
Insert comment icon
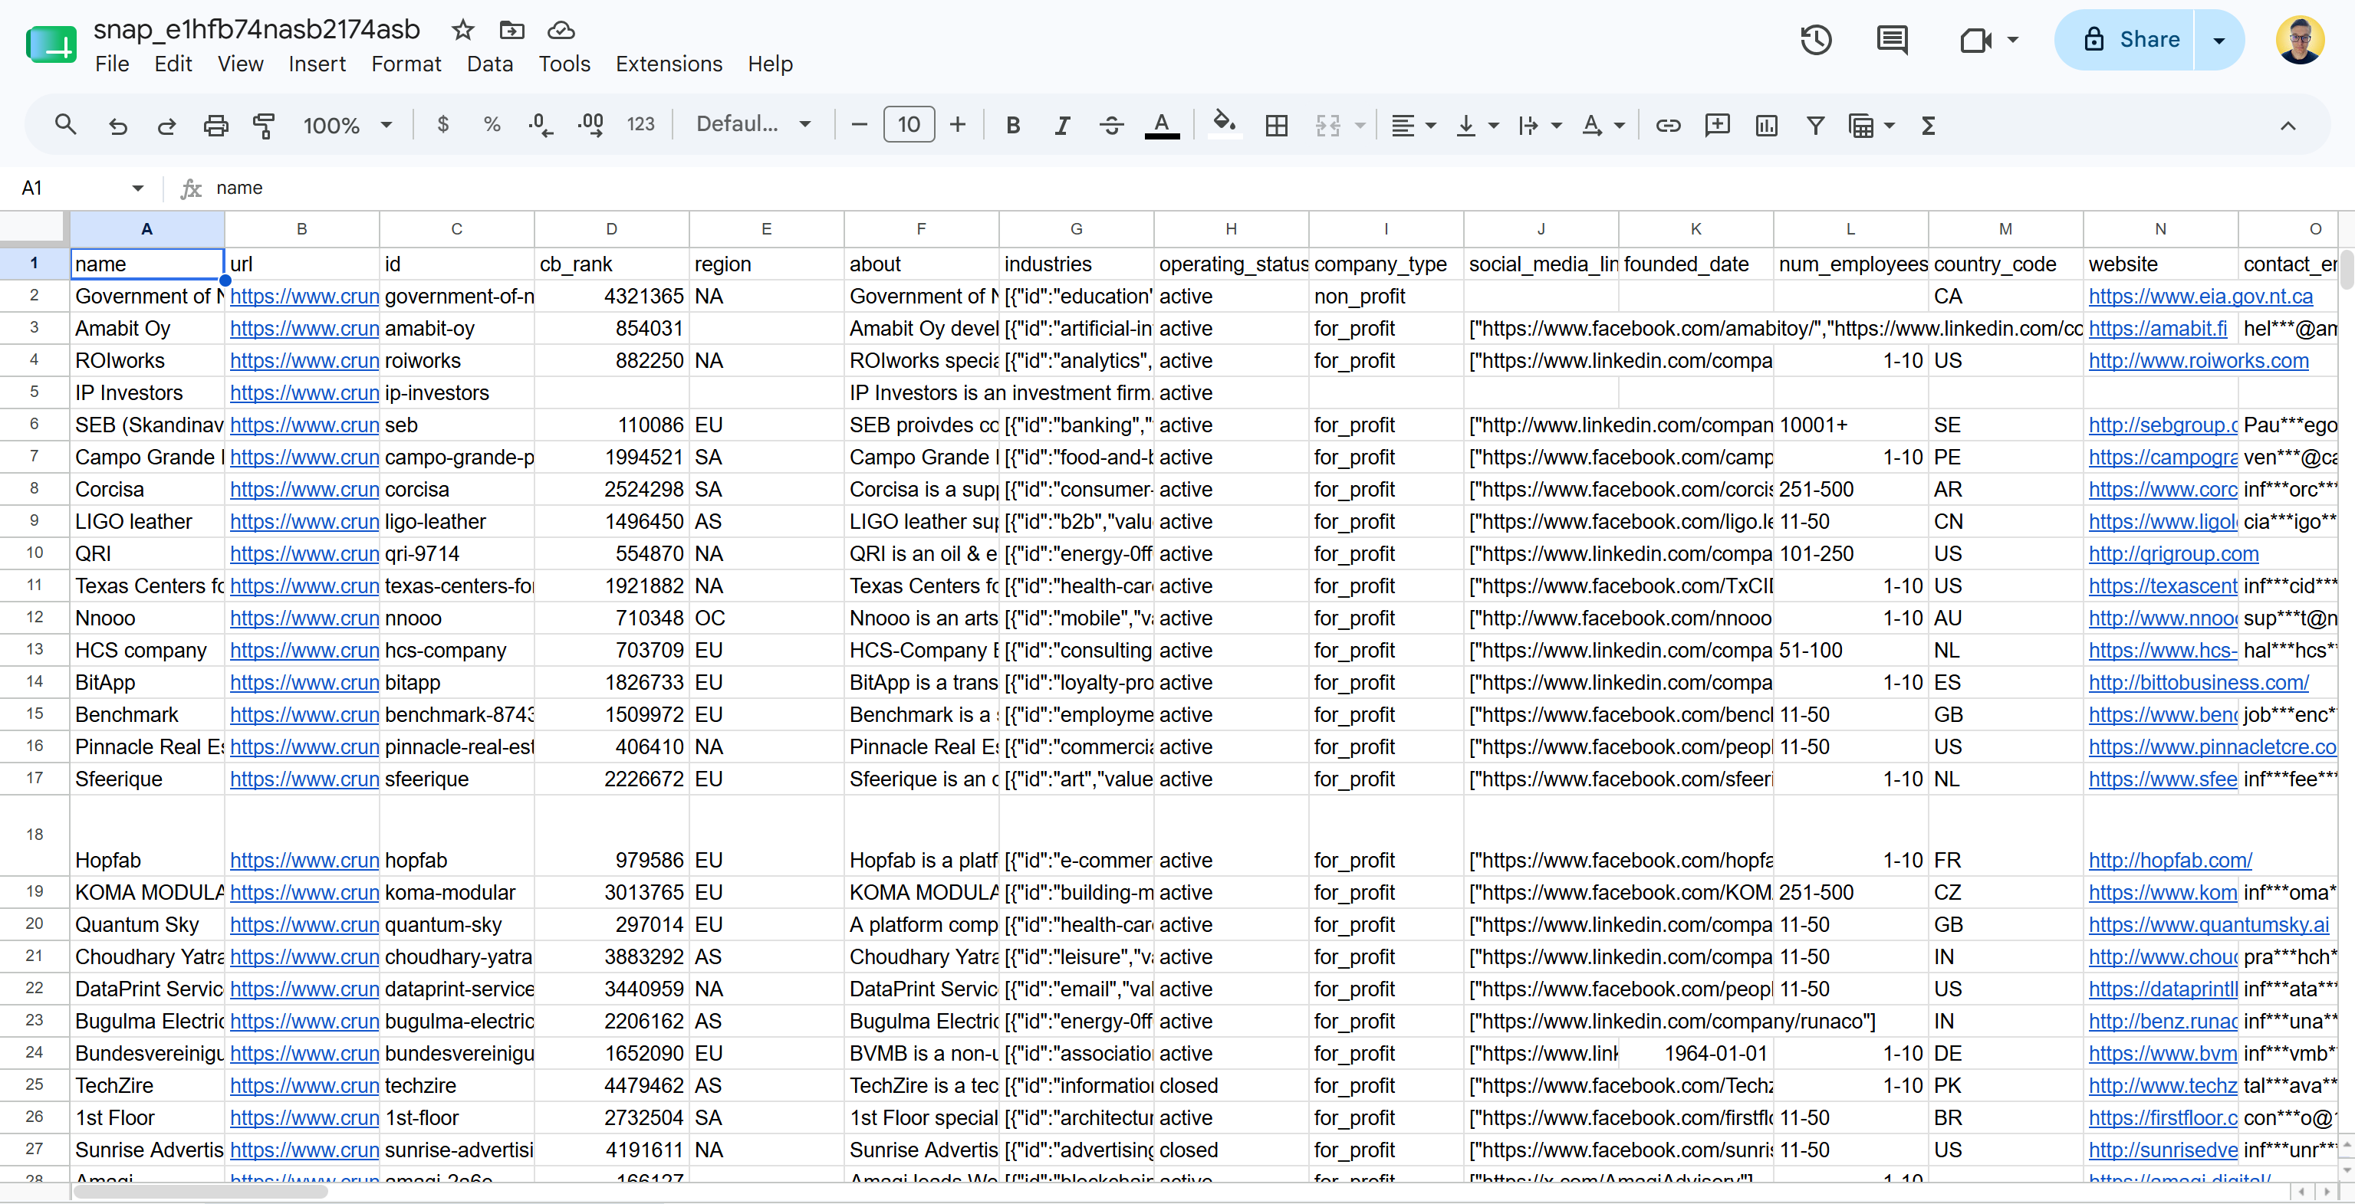click(1718, 125)
